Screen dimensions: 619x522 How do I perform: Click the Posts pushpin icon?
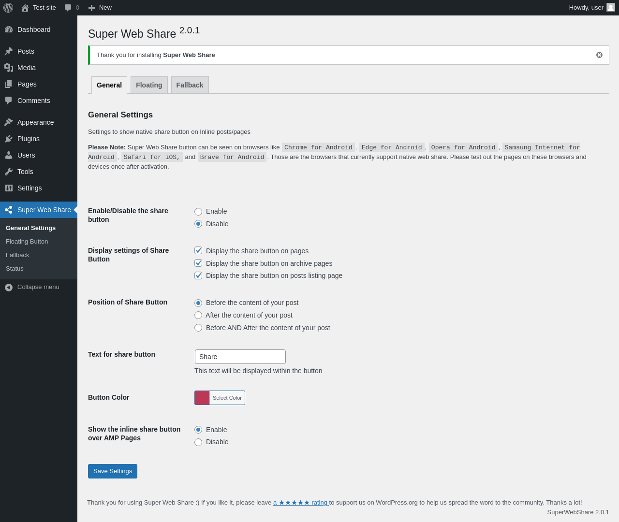pyautogui.click(x=9, y=51)
